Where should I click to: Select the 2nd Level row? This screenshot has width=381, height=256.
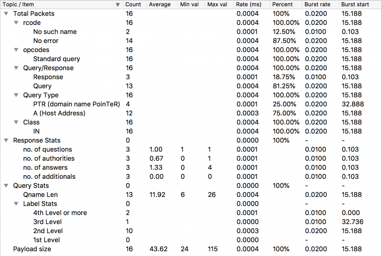(190, 231)
